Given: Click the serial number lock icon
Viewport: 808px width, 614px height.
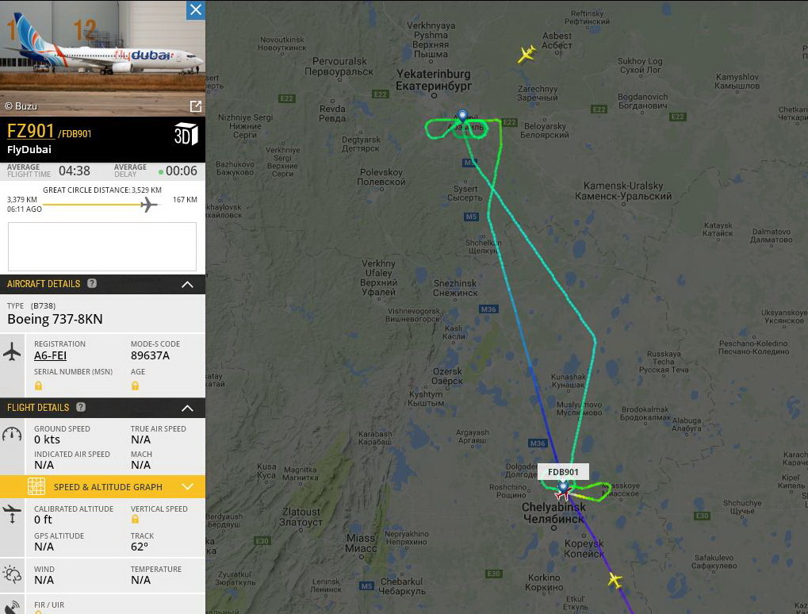Looking at the screenshot, I should point(38,386).
